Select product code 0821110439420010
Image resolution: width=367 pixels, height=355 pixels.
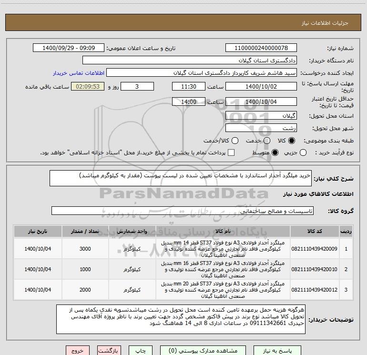(315, 269)
